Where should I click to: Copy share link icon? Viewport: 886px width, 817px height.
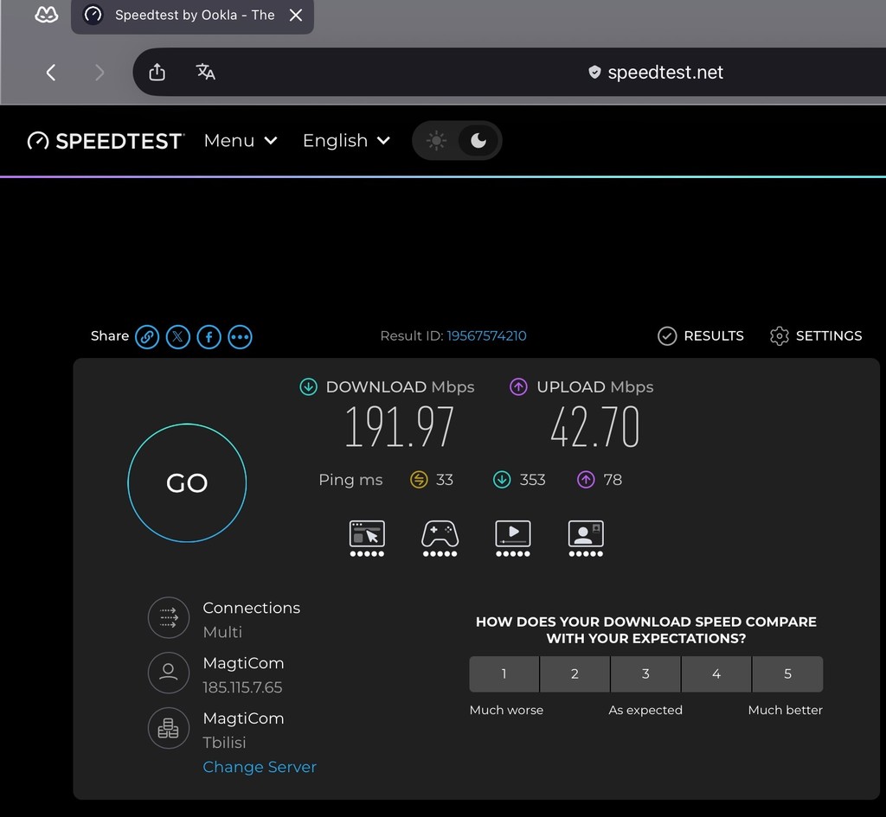pos(147,337)
